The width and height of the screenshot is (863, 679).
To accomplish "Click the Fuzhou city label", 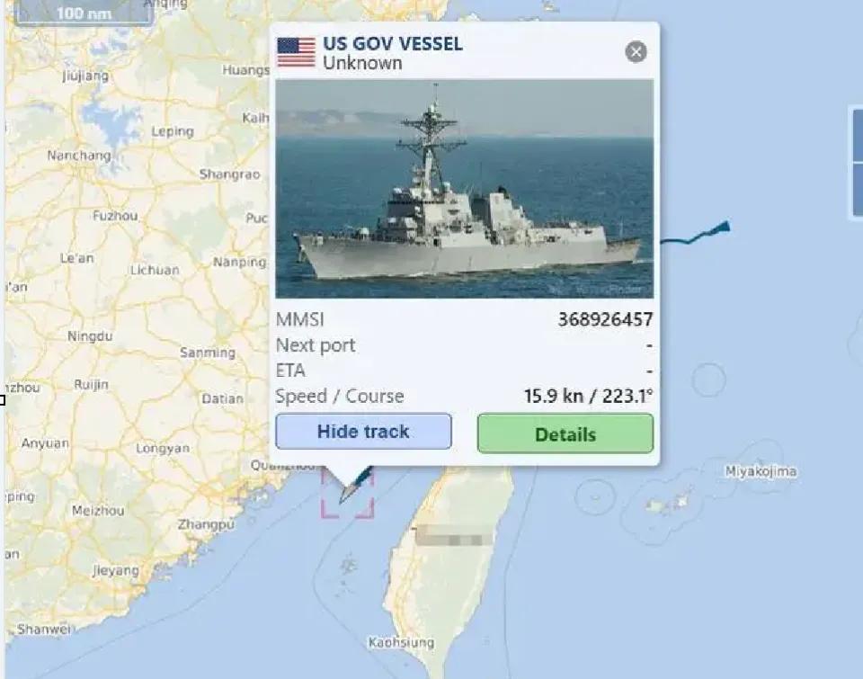I will click(115, 215).
